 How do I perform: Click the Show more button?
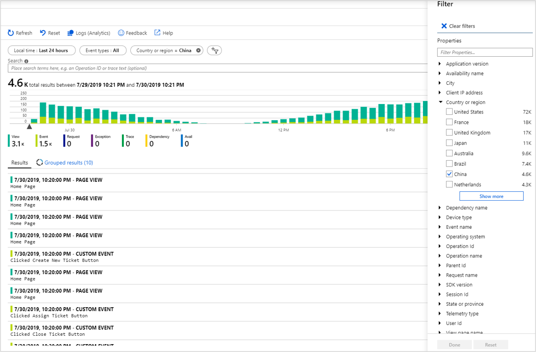[x=491, y=196]
